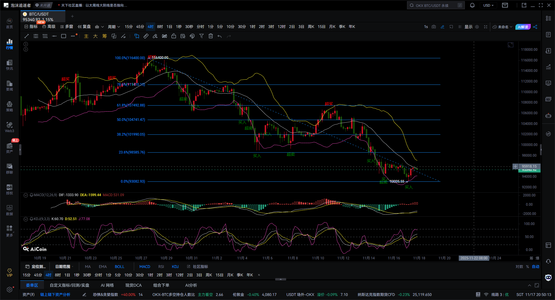Viewport: 555px width, 300px height.
Task: Open the USD currency dropdown
Action: (x=488, y=5)
